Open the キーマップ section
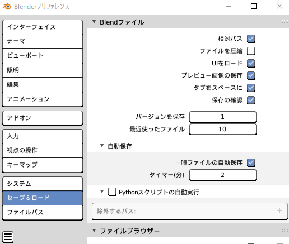Viewport: 289px width, 244px height. [x=43, y=165]
